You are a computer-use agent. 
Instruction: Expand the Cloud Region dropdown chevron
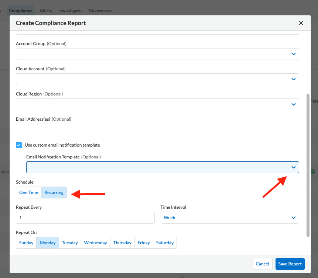(293, 104)
